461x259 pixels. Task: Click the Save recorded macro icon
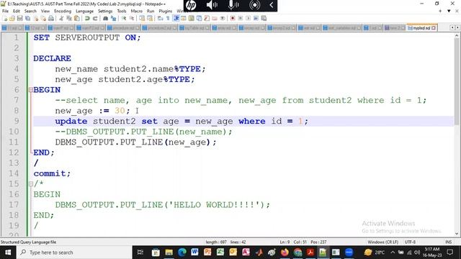click(x=264, y=18)
